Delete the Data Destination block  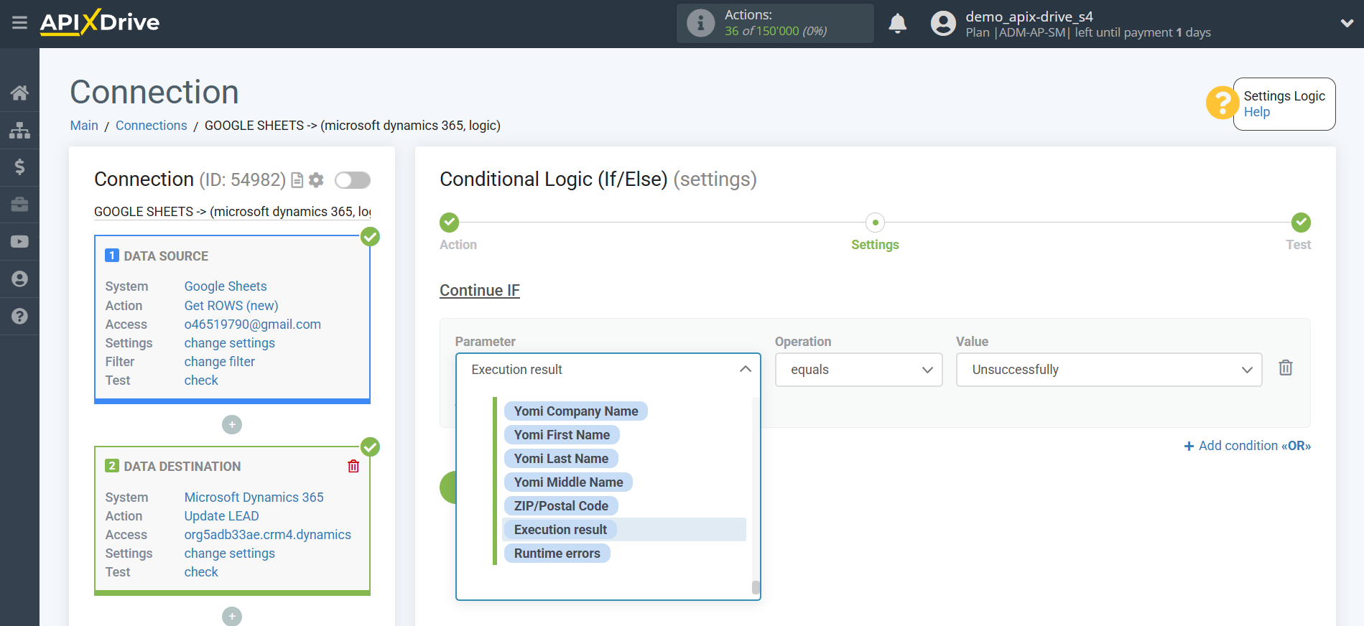[353, 466]
